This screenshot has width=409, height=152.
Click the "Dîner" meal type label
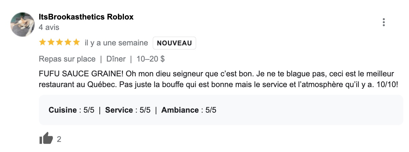(x=116, y=59)
